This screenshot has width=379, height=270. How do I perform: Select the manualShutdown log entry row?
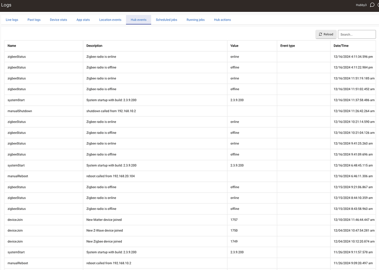148,111
